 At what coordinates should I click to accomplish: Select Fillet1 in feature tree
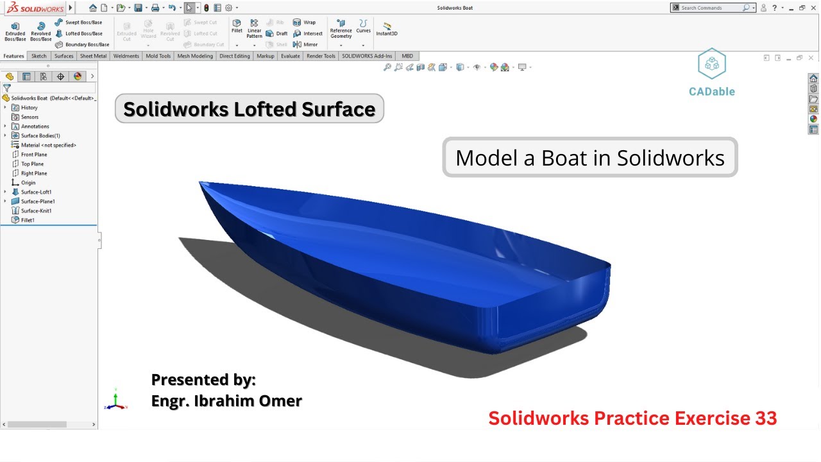[23, 220]
